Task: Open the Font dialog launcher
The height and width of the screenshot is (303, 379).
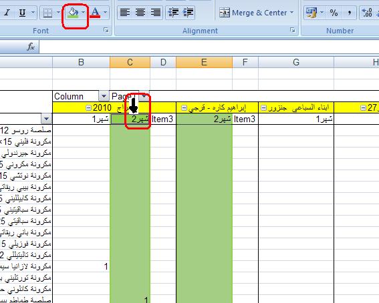Action: coord(106,30)
